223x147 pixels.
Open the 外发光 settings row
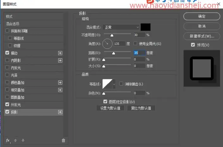pos(34,105)
